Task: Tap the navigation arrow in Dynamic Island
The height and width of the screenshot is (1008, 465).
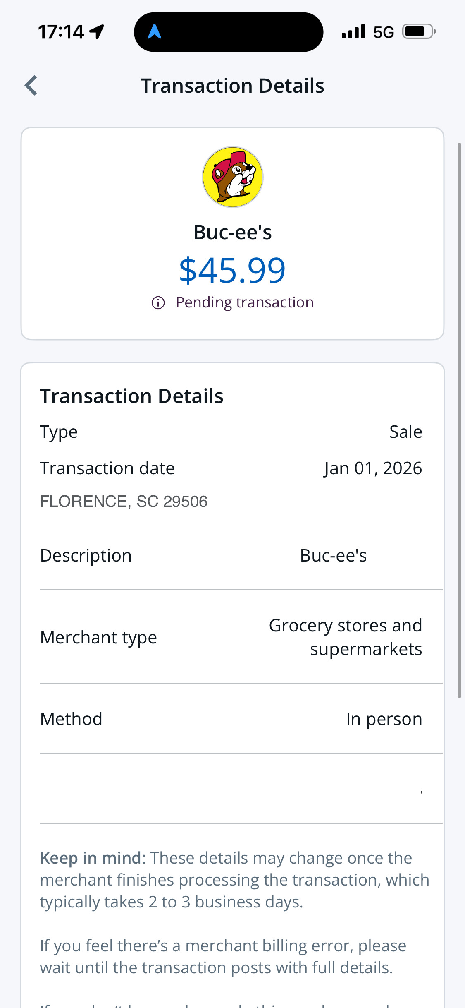Action: pyautogui.click(x=154, y=32)
